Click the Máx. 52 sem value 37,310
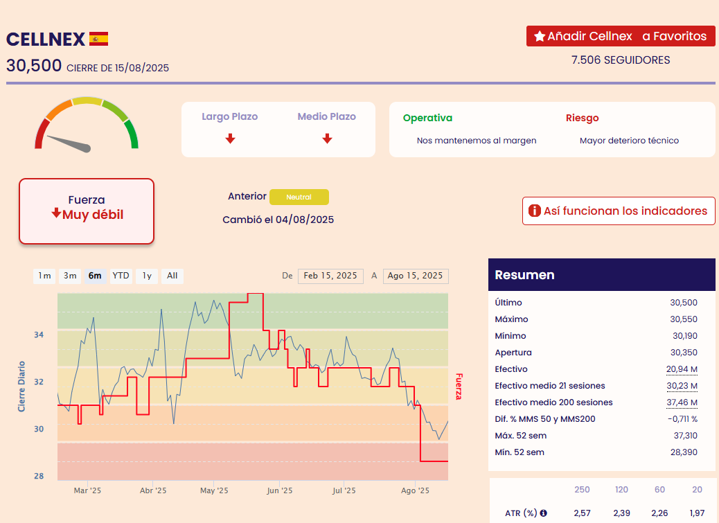Image resolution: width=719 pixels, height=523 pixels. coord(685,436)
